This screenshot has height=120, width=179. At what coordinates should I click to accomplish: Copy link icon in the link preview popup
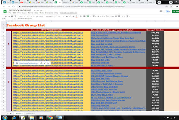point(41,63)
